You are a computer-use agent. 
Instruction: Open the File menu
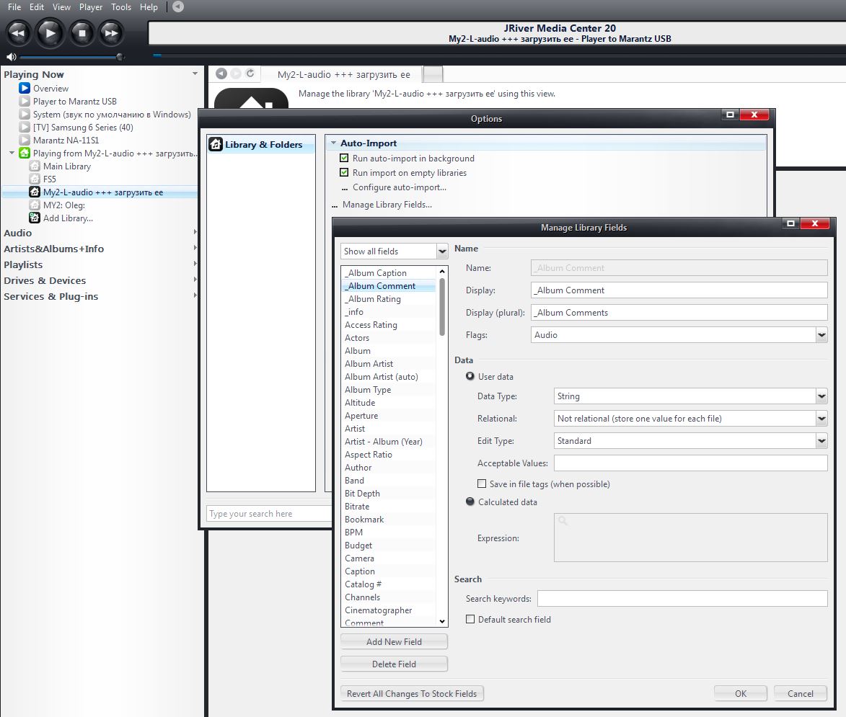tap(14, 7)
